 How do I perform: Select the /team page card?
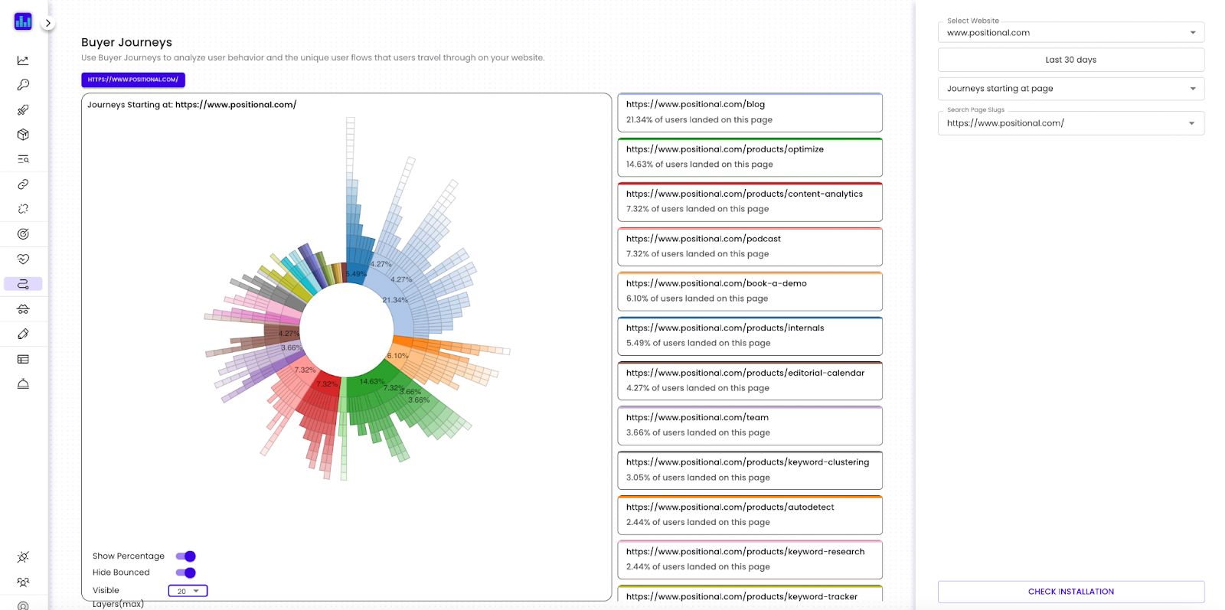pyautogui.click(x=750, y=426)
